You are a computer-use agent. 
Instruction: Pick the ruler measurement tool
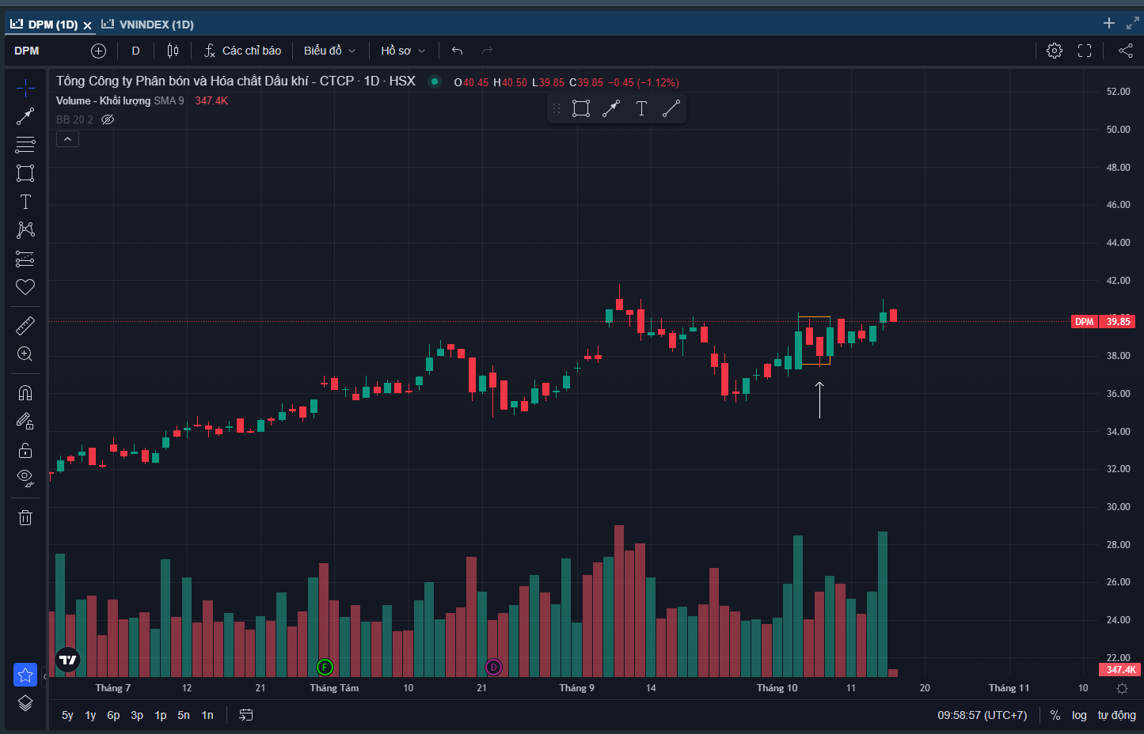25,325
